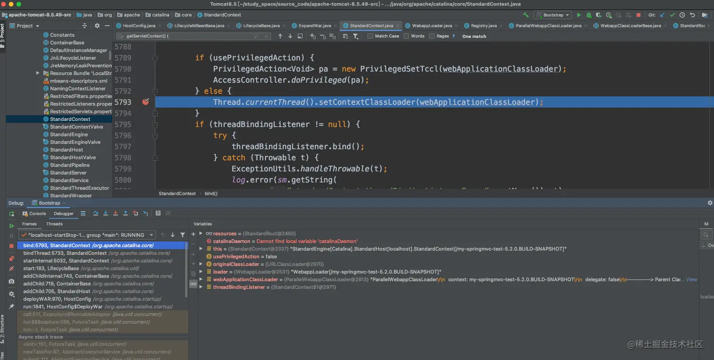
Task: Enable the Words checkbox
Action: 406,36
